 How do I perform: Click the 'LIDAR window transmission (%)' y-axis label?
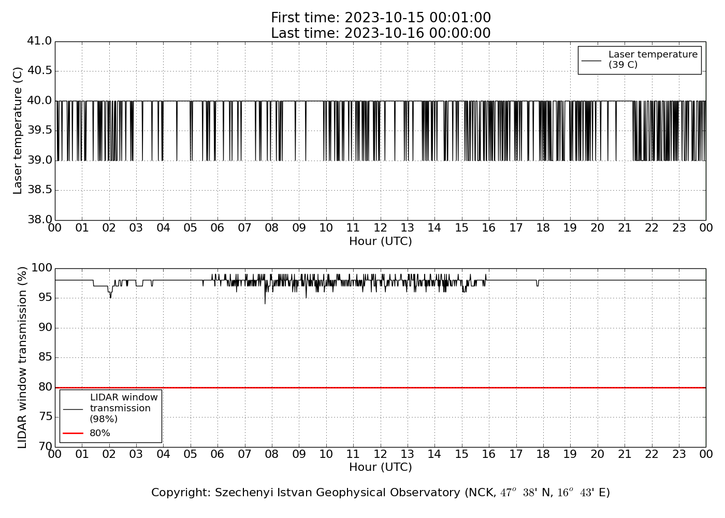tap(22, 357)
